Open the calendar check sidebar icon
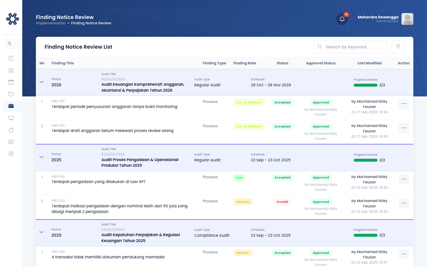The height and width of the screenshot is (267, 427). [11, 82]
